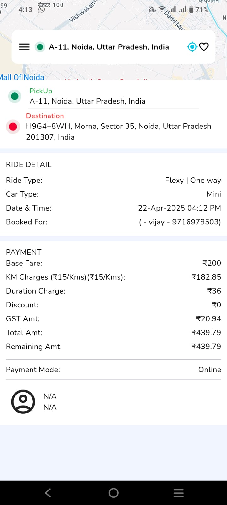Image resolution: width=227 pixels, height=505 pixels.
Task: Tap the driver profile avatar icon
Action: click(x=23, y=402)
